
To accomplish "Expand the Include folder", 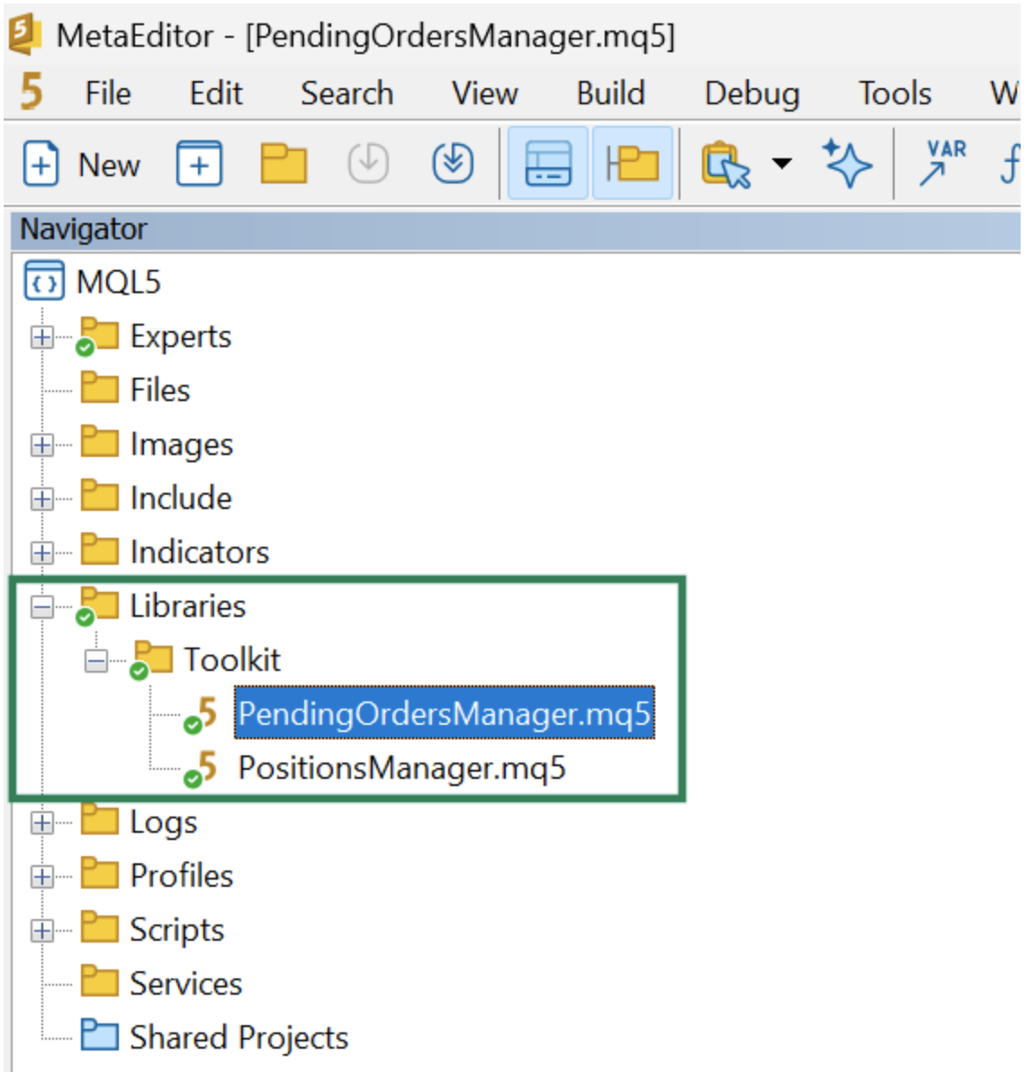I will pyautogui.click(x=41, y=498).
